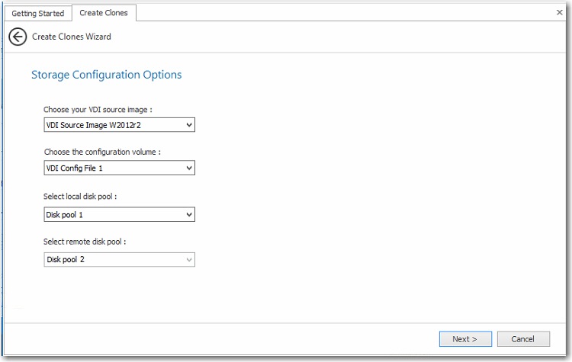
Task: Close the tab panel with X
Action: pos(559,12)
